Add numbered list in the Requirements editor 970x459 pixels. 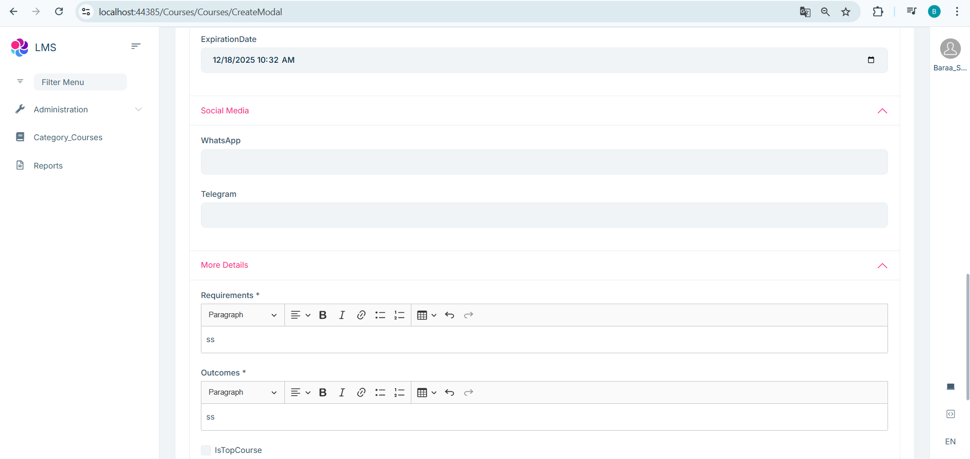tap(399, 315)
